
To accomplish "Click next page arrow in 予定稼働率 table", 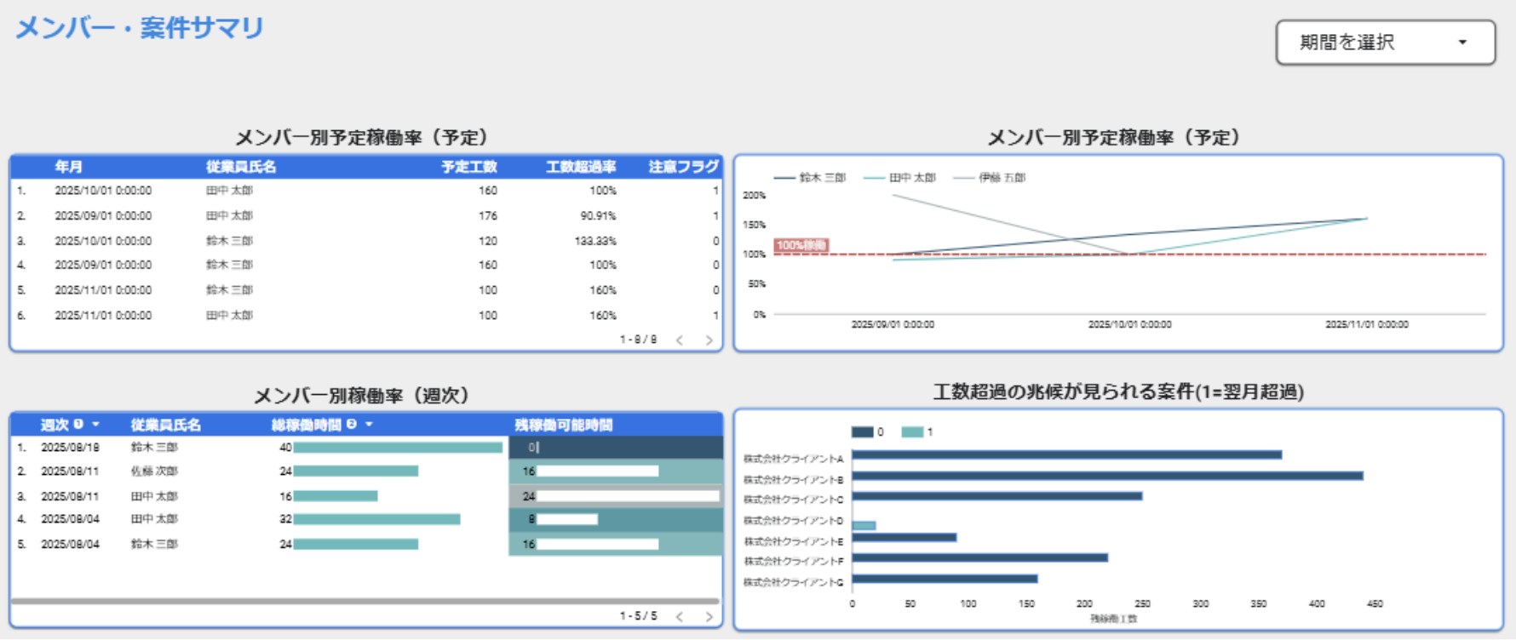I will 709,340.
